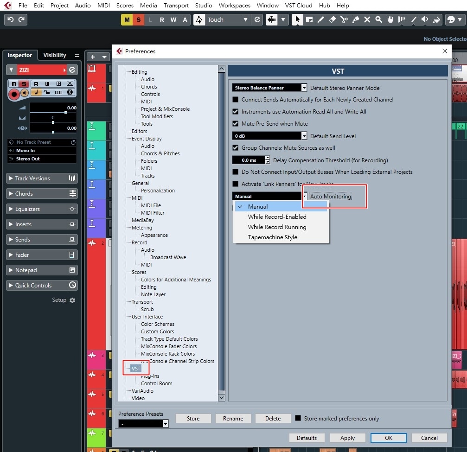This screenshot has width=467, height=452.
Task: Click the Delete preset button
Action: (273, 418)
